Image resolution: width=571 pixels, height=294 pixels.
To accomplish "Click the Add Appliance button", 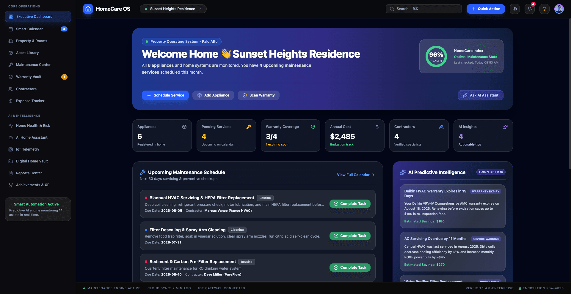I will (213, 95).
